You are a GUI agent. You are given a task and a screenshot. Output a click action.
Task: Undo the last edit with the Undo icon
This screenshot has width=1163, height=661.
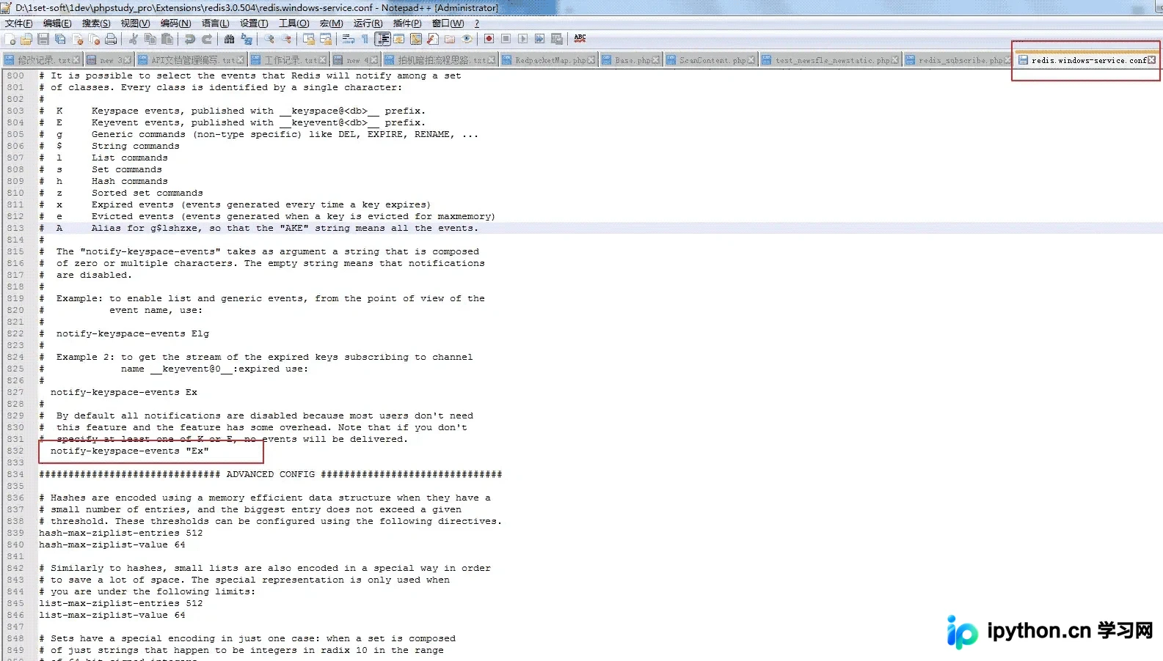click(x=190, y=39)
